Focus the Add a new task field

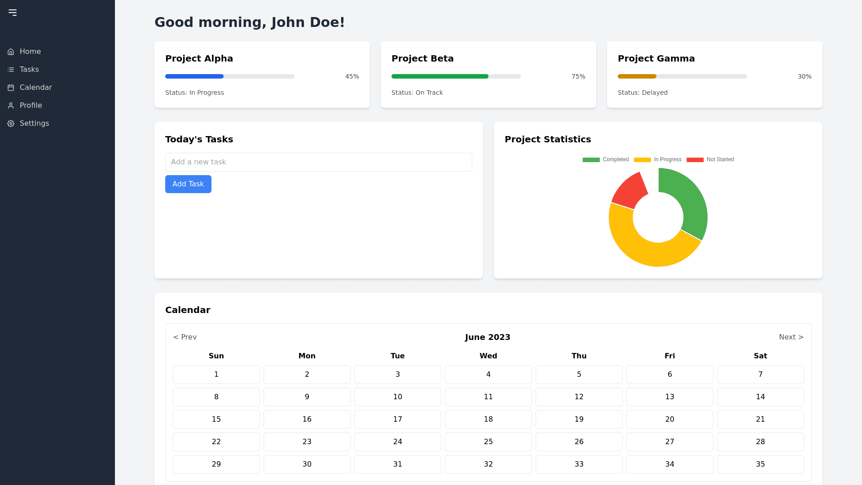coord(318,162)
